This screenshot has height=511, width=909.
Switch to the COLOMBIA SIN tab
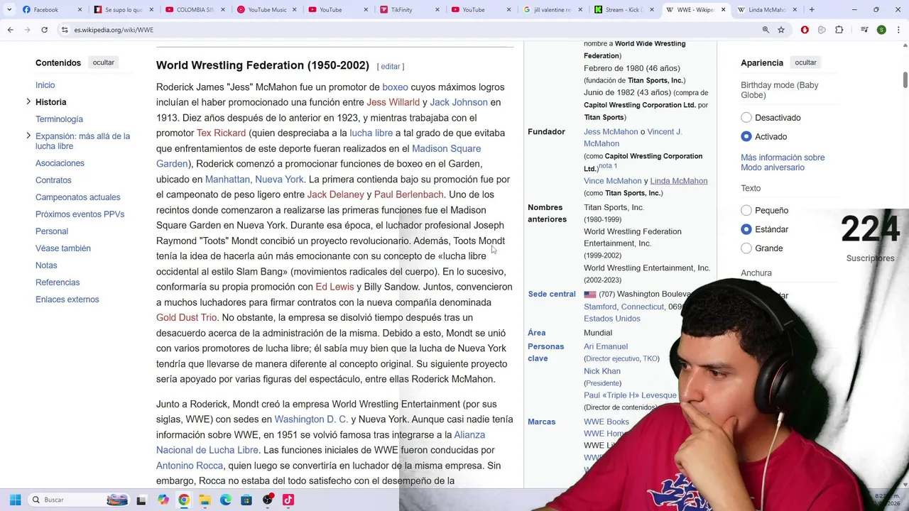(x=195, y=10)
